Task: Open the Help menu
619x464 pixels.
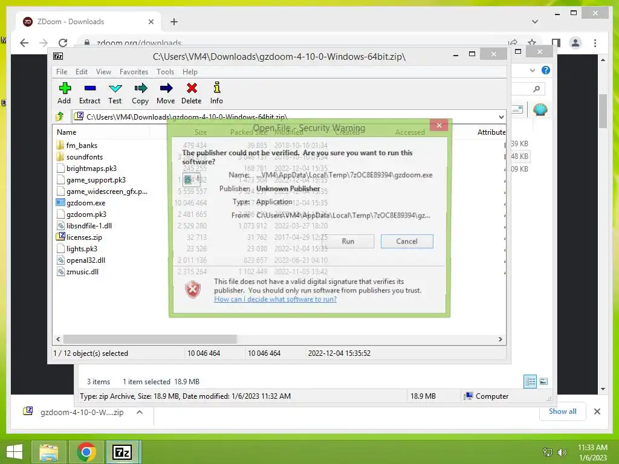Action: pyautogui.click(x=190, y=72)
